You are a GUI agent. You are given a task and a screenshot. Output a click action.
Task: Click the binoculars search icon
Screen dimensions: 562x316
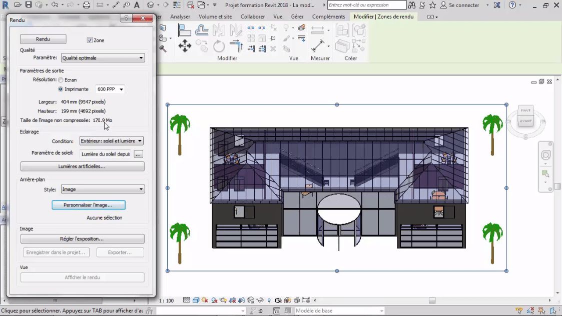coord(411,5)
